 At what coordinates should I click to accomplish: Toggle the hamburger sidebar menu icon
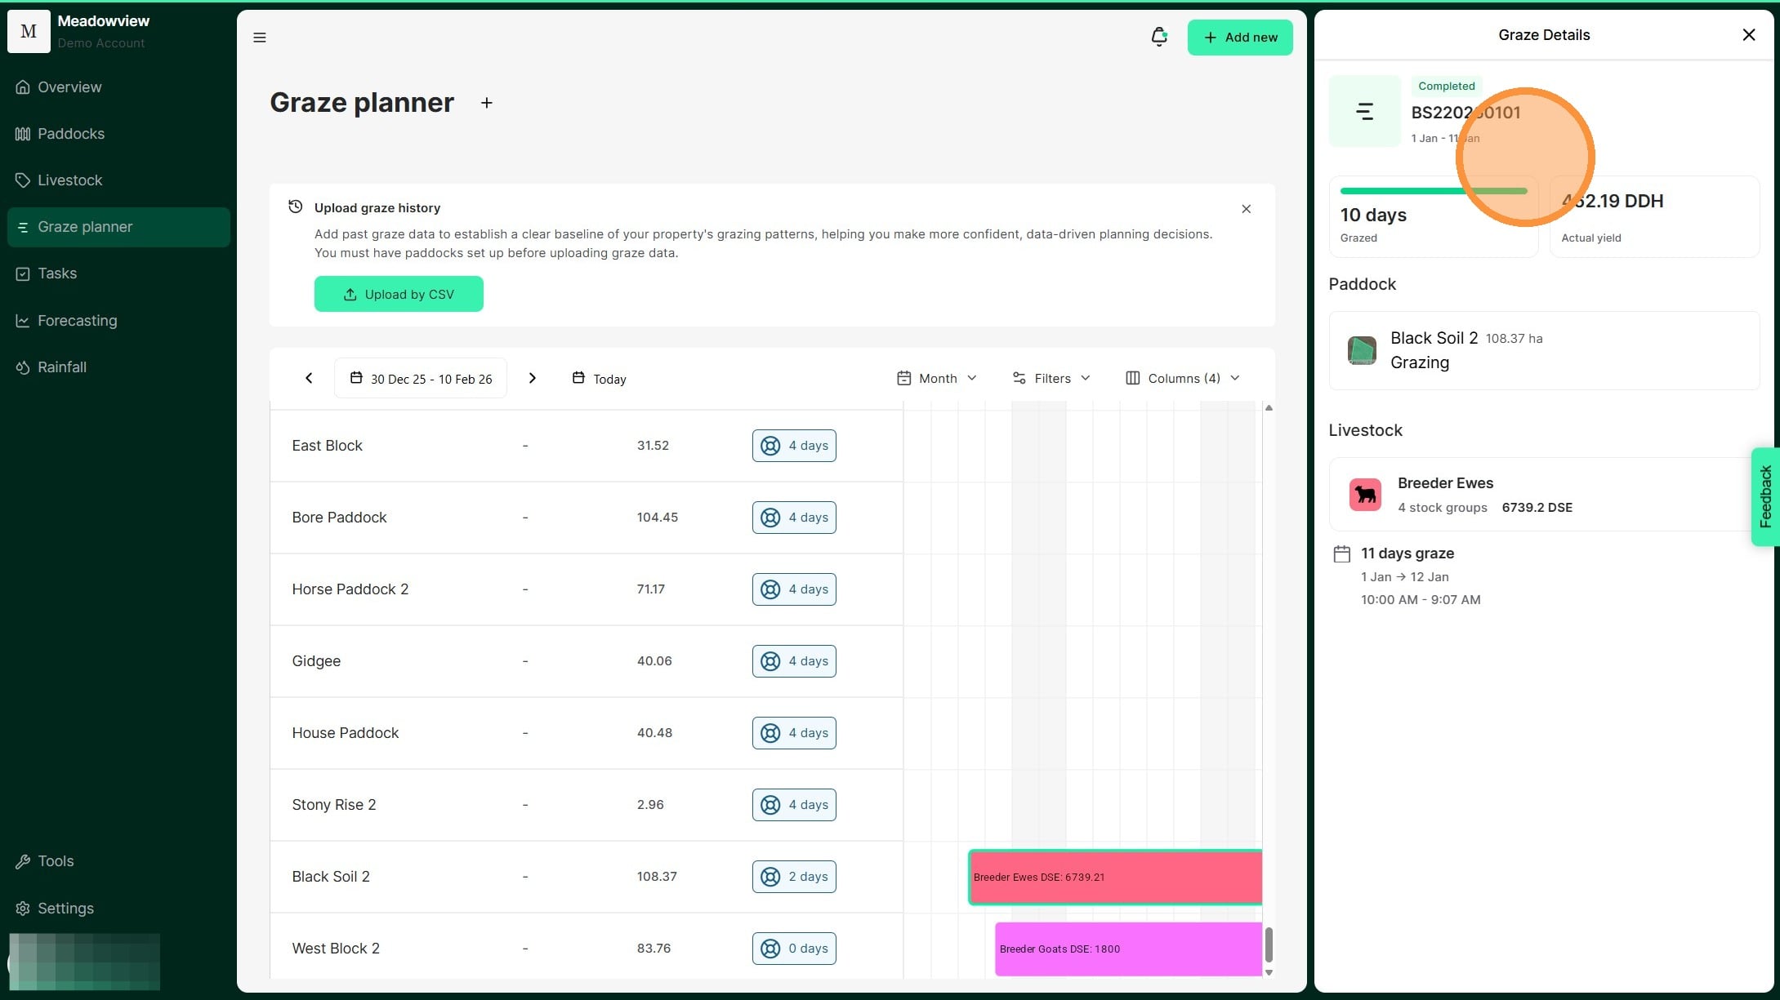[260, 38]
